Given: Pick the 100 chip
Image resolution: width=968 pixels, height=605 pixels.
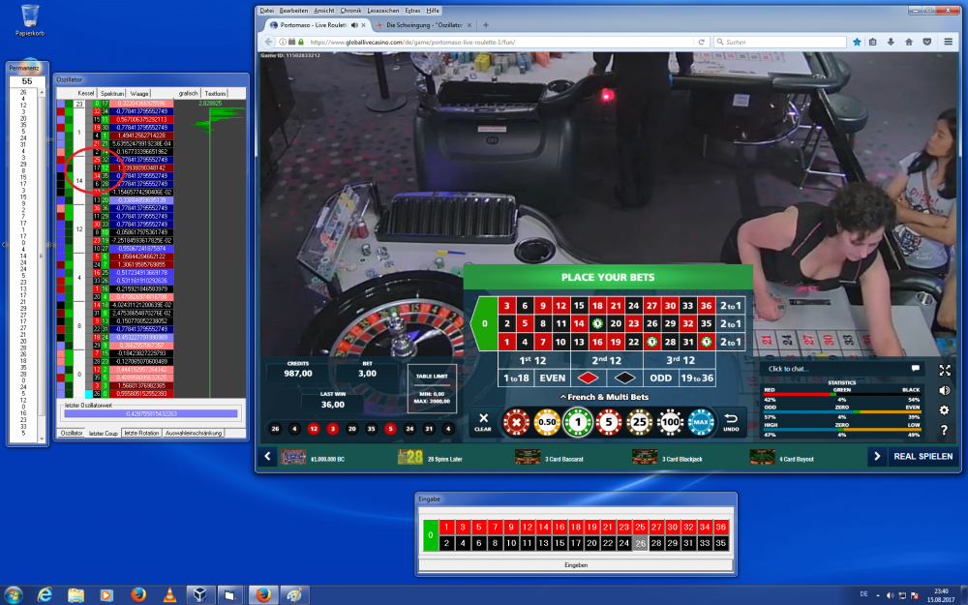Looking at the screenshot, I should click(671, 422).
